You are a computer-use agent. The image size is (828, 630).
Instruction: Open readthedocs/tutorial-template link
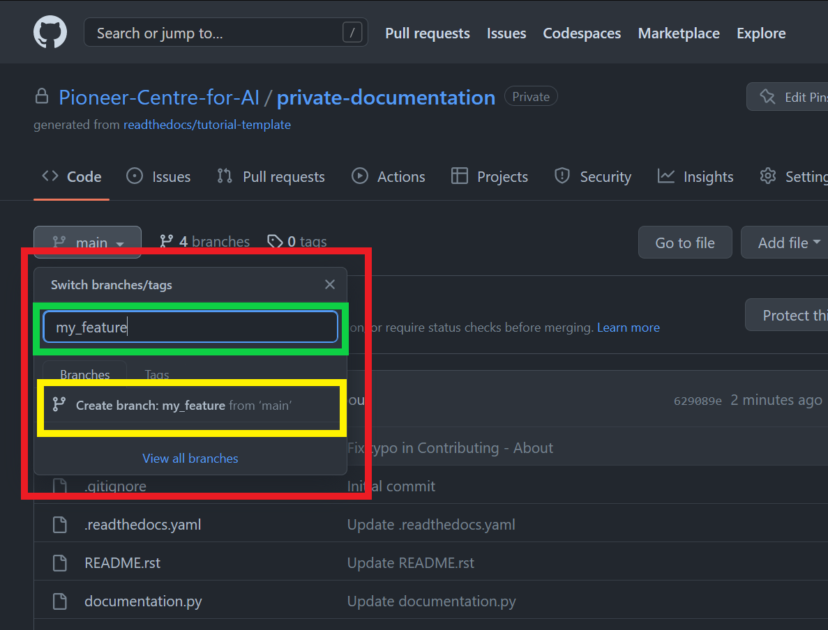(x=207, y=125)
